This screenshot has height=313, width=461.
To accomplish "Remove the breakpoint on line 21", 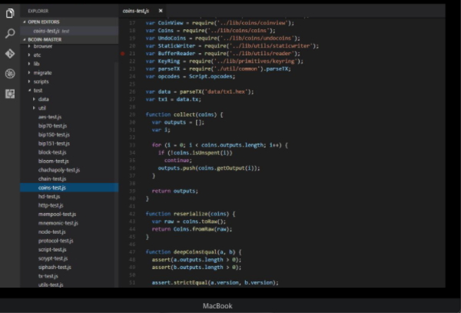I will (x=123, y=54).
